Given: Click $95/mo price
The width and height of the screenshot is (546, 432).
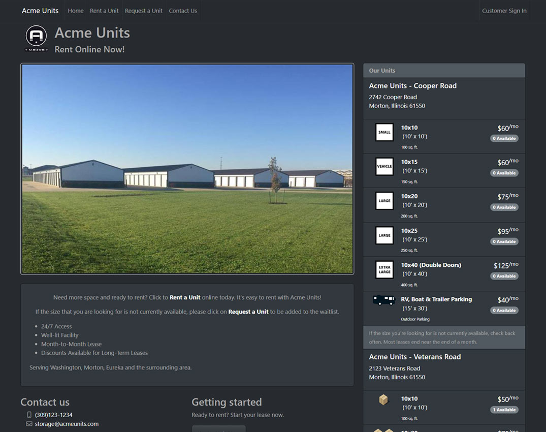Looking at the screenshot, I should coord(508,231).
